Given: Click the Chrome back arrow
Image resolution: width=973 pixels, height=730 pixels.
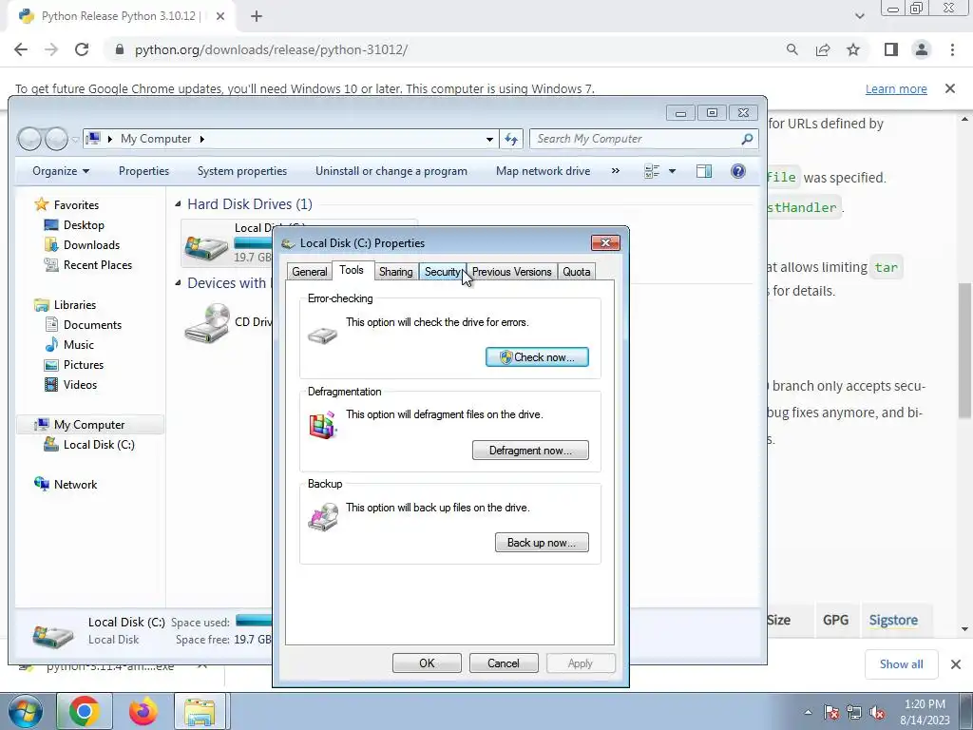Looking at the screenshot, I should [21, 49].
